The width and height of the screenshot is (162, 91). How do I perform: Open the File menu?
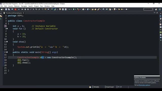tap(2, 6)
